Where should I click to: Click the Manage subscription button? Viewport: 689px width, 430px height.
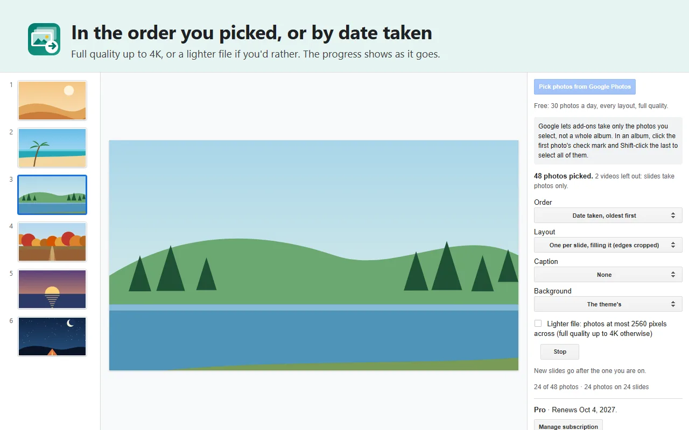click(x=568, y=426)
